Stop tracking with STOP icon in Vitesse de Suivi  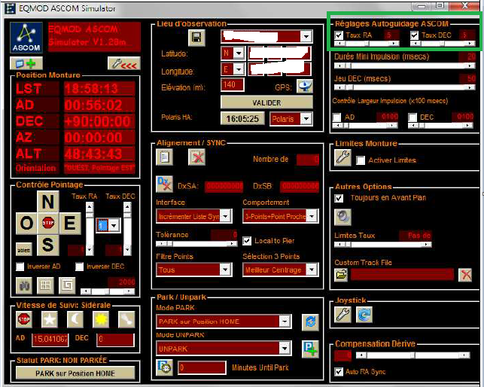[x=24, y=319]
